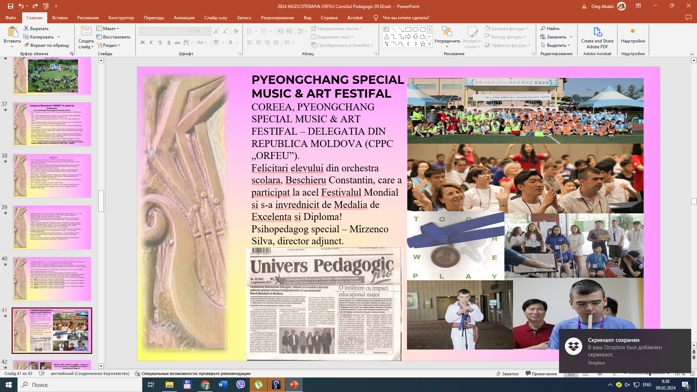Expand the font name combo box
This screenshot has height=392, width=697.
[x=191, y=32]
